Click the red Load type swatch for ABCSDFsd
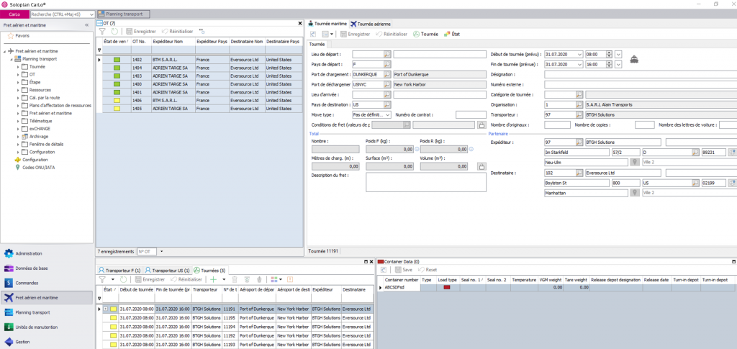Viewport: 737px width, 349px height. coord(446,287)
